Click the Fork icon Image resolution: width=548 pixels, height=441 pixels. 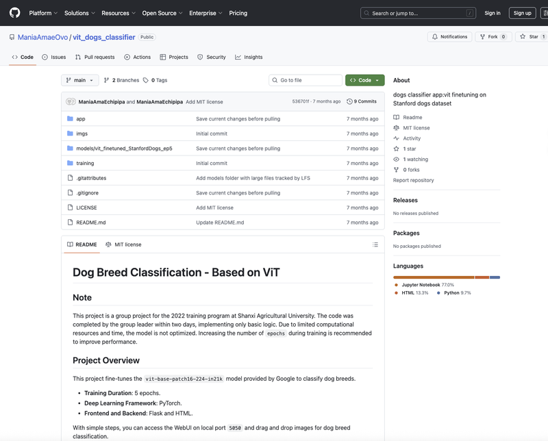pyautogui.click(x=483, y=37)
